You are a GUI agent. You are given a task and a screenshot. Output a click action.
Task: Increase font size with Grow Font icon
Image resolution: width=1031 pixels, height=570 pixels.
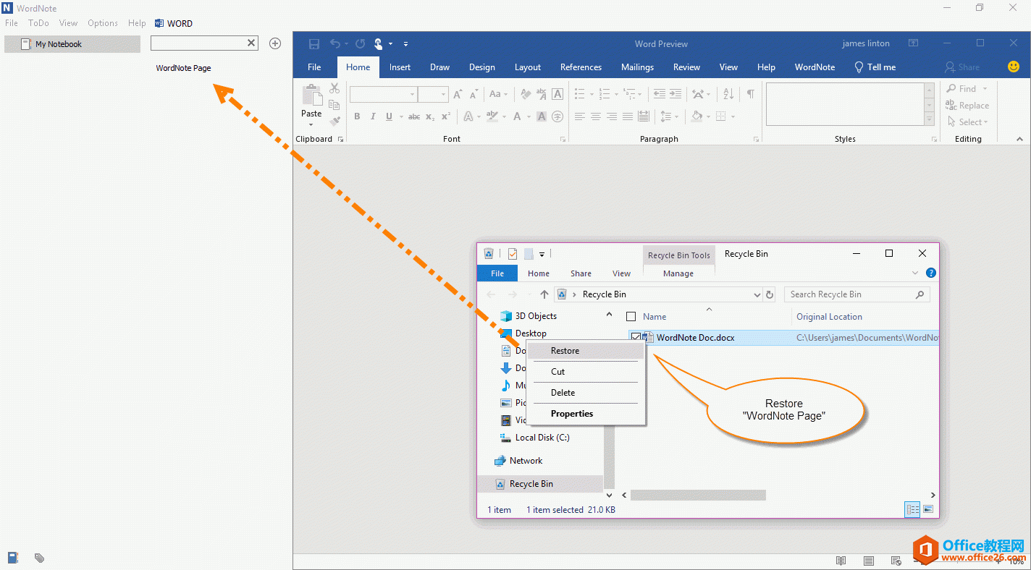coord(458,94)
